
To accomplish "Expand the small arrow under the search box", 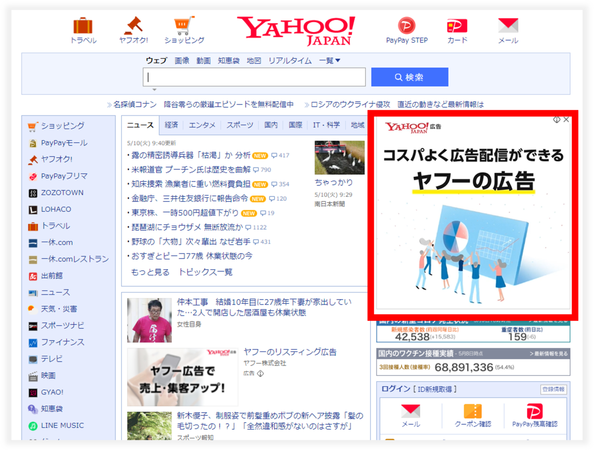I will coord(154,90).
